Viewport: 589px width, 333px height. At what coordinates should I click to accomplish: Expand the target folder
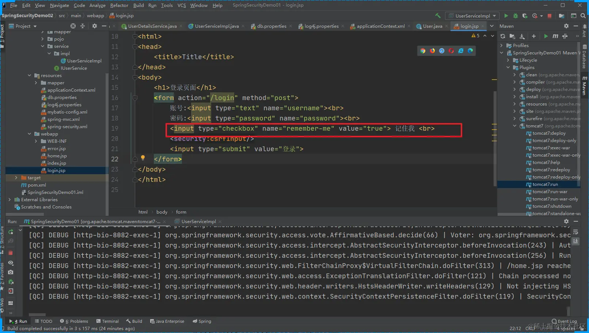pyautogui.click(x=16, y=178)
